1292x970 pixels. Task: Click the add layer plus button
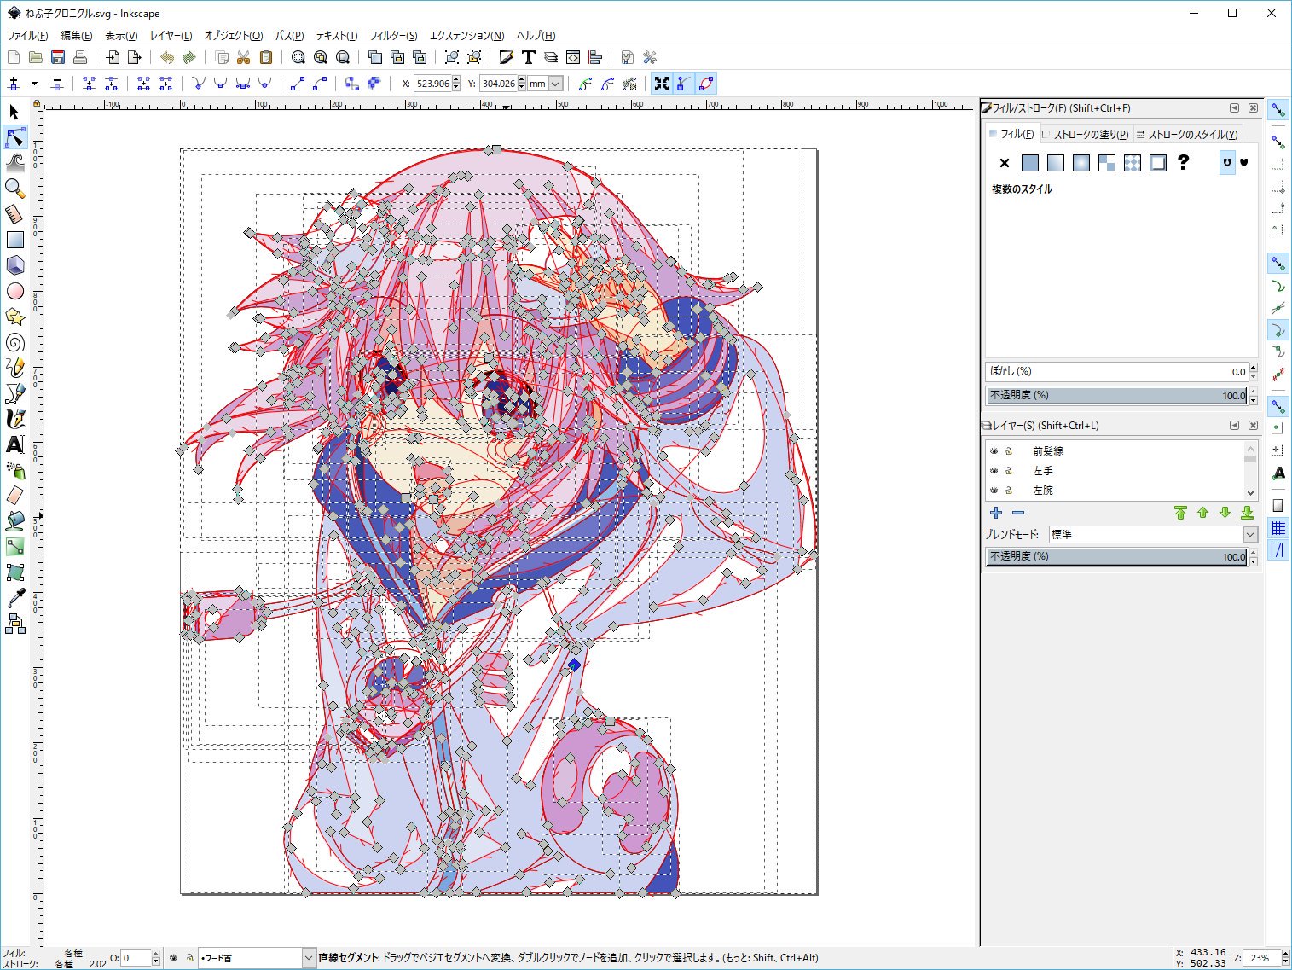coord(996,513)
